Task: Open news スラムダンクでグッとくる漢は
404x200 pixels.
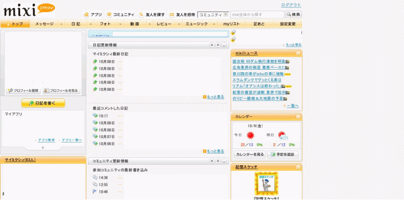Action: [x=257, y=80]
